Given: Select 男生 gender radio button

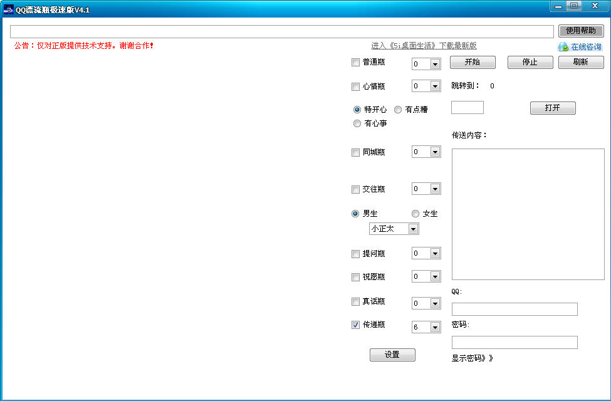Looking at the screenshot, I should coord(355,214).
